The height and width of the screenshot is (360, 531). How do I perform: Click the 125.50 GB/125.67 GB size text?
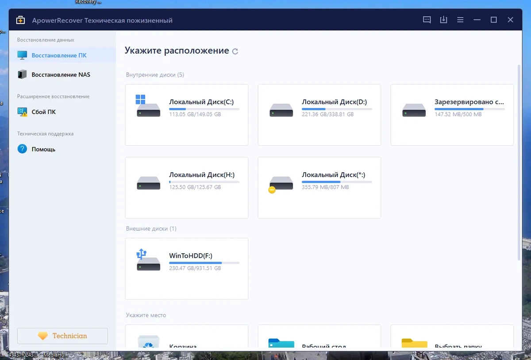coord(195,187)
